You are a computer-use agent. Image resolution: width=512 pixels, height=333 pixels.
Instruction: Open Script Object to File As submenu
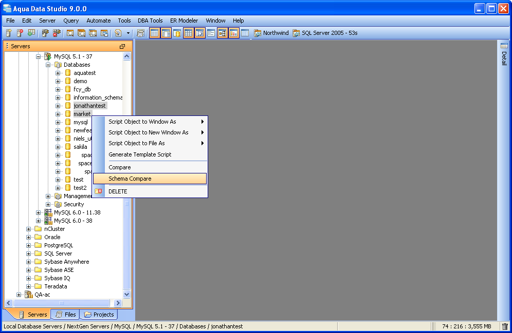(x=150, y=143)
